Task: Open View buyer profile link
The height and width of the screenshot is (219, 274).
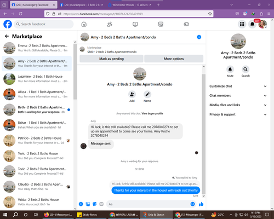Action: tap(152, 113)
